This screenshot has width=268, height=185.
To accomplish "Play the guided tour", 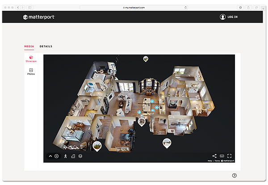I will tap(57, 156).
